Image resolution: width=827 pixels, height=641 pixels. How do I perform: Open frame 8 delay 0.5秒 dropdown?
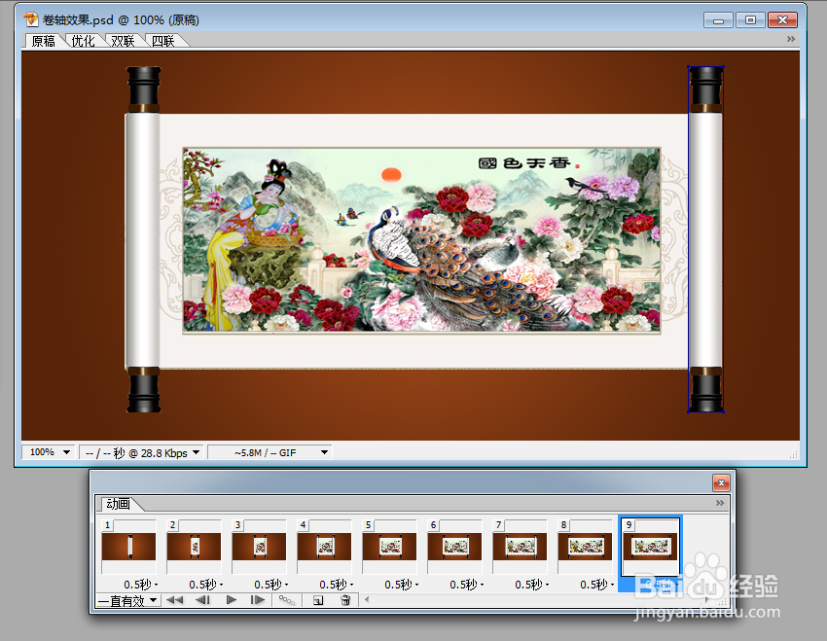(597, 585)
